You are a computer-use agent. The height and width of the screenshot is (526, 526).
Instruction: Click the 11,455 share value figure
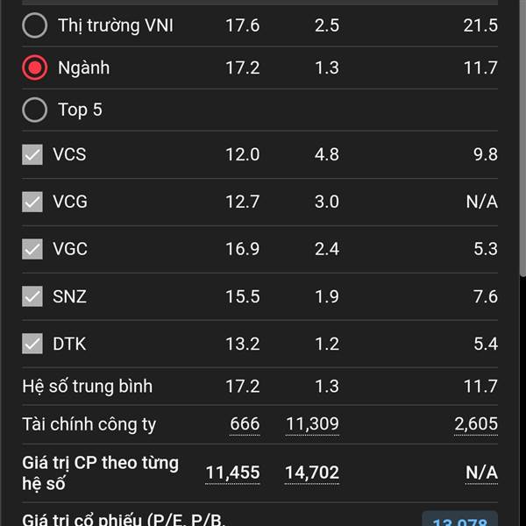(x=232, y=473)
